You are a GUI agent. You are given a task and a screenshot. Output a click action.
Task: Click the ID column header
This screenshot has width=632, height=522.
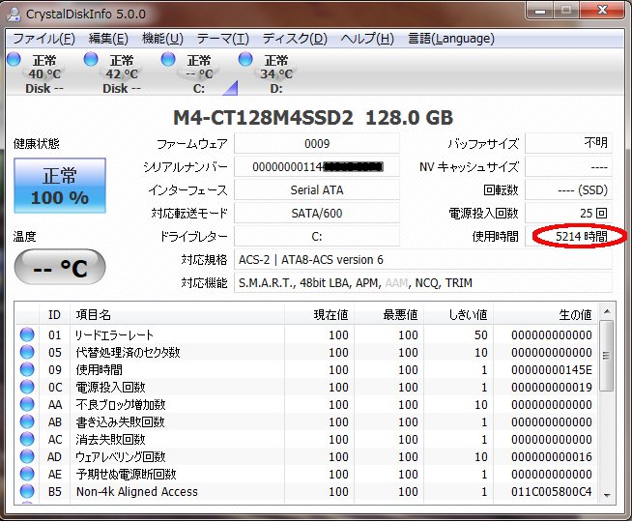(x=55, y=314)
